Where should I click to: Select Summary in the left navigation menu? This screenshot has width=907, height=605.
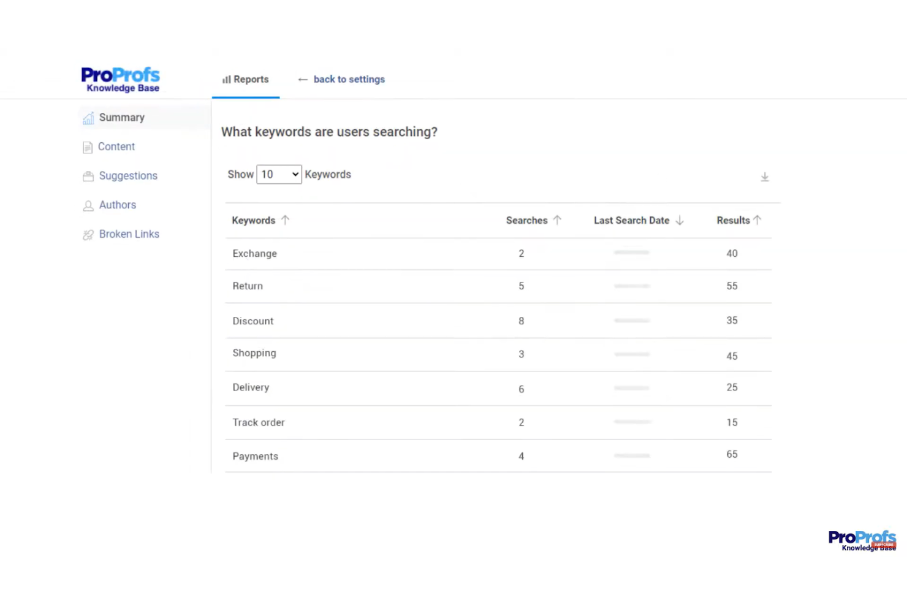(x=121, y=117)
